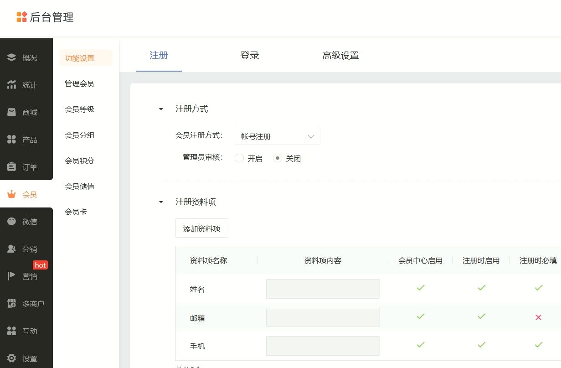Click the 添加资料项 button
Viewport: 561px width, 368px height.
[201, 228]
